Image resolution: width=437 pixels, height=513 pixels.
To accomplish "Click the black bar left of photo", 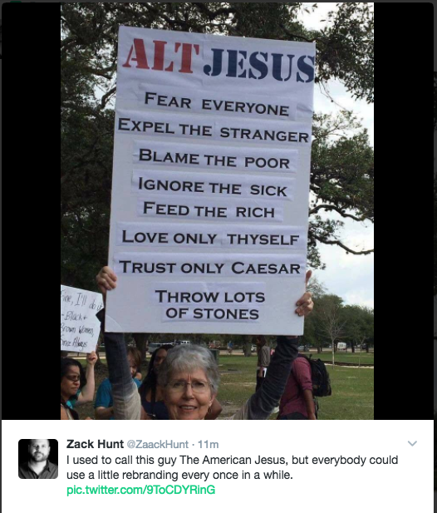I will (31, 211).
